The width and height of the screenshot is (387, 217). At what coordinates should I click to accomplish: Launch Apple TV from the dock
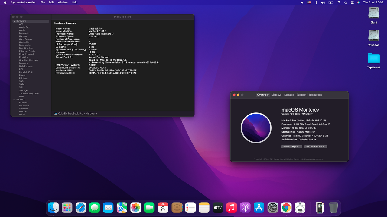(218, 207)
